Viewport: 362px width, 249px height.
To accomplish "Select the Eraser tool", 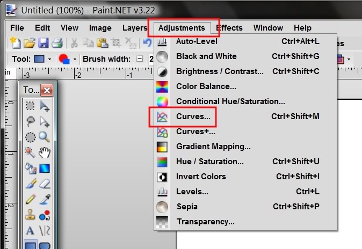I will pos(45,184).
